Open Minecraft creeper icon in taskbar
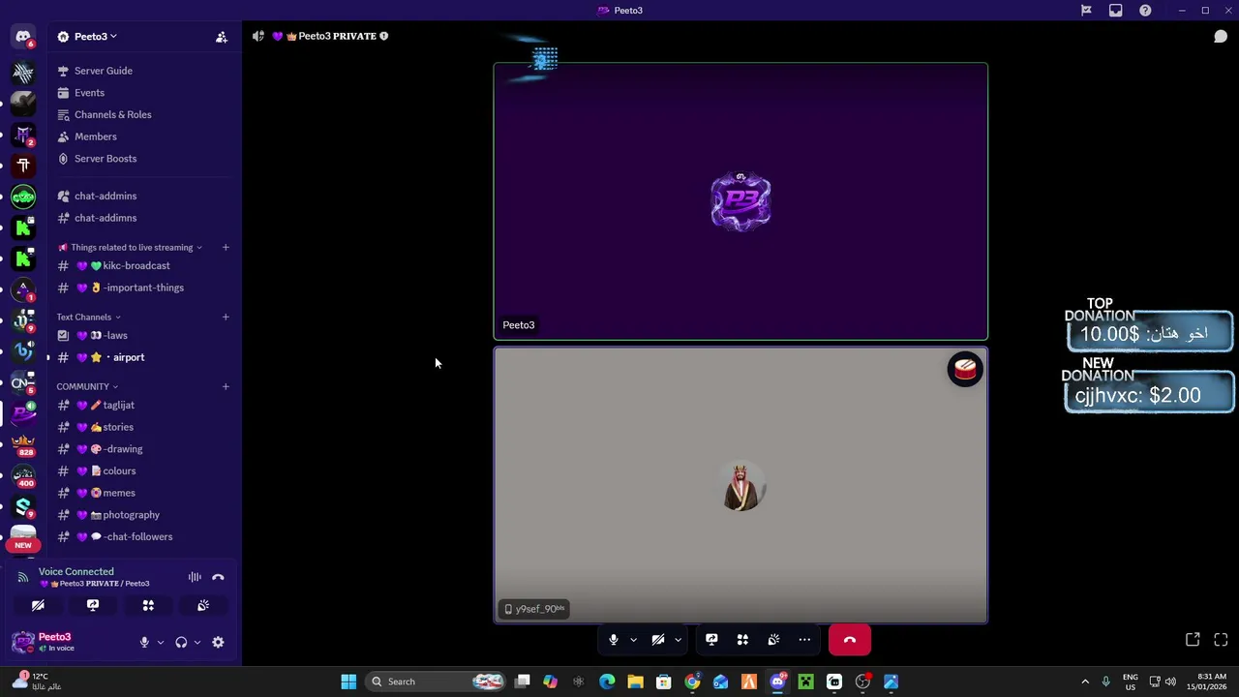The image size is (1239, 697). (805, 682)
